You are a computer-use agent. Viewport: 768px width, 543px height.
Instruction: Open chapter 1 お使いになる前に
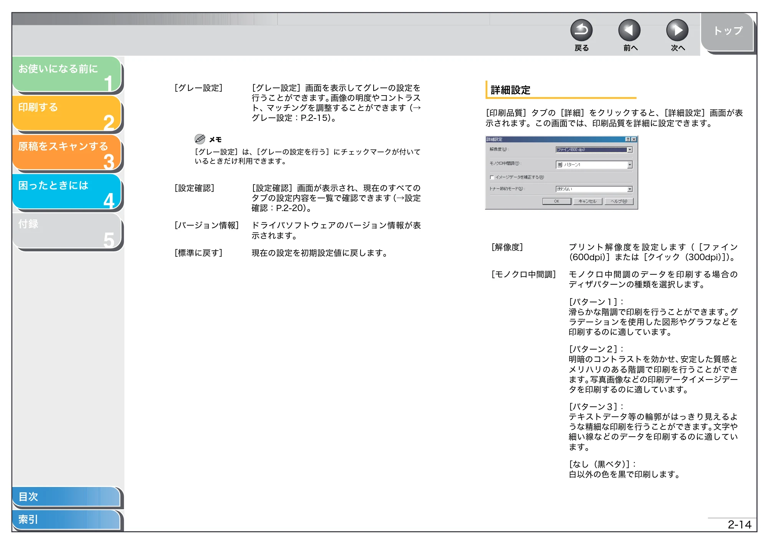coord(67,74)
